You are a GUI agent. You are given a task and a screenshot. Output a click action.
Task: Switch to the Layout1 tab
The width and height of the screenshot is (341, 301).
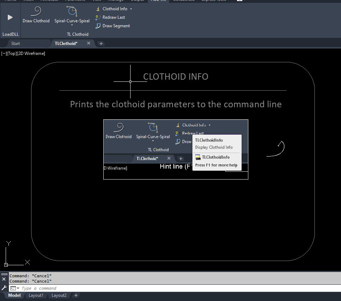[36, 295]
